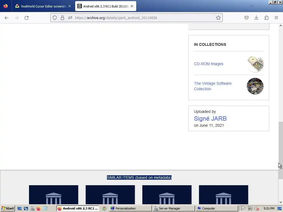Click the CD-ROM Images collection thumbnail
Viewport: 283px width, 212px height.
tap(255, 64)
